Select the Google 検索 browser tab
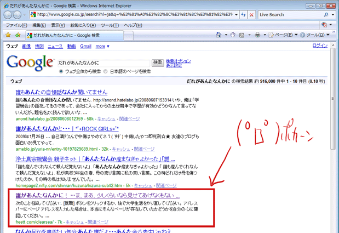Screen dimensions: 339x233 coord(74,35)
